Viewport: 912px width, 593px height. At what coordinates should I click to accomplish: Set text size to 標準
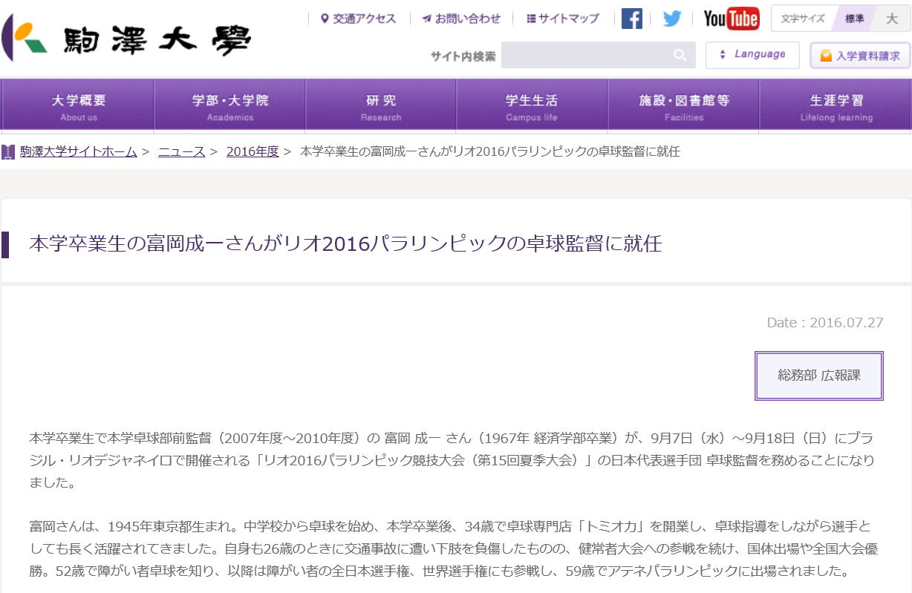point(854,19)
